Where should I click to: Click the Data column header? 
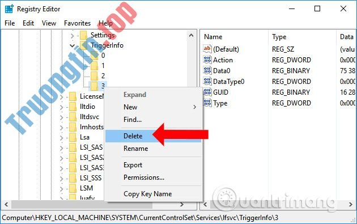click(346, 37)
